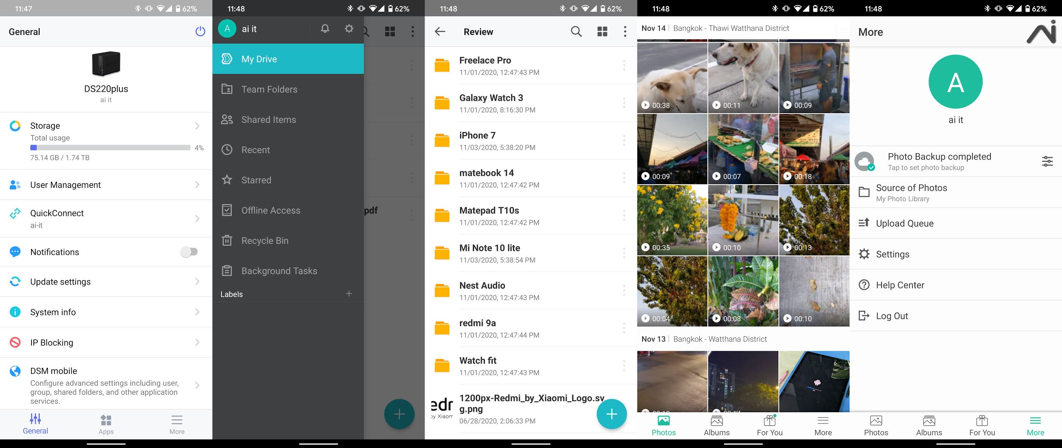
Task: Open options for Galaxy Watch 3 folder
Action: pyautogui.click(x=624, y=103)
